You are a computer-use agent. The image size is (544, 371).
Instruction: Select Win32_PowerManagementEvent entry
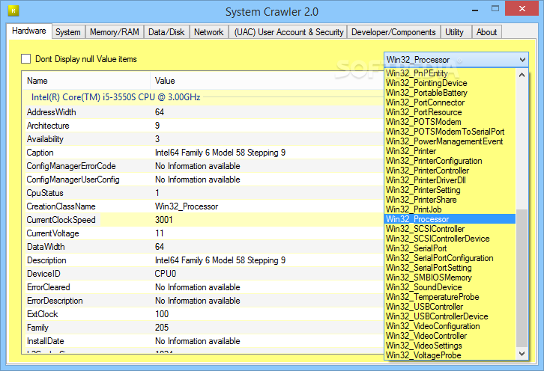[x=450, y=141]
